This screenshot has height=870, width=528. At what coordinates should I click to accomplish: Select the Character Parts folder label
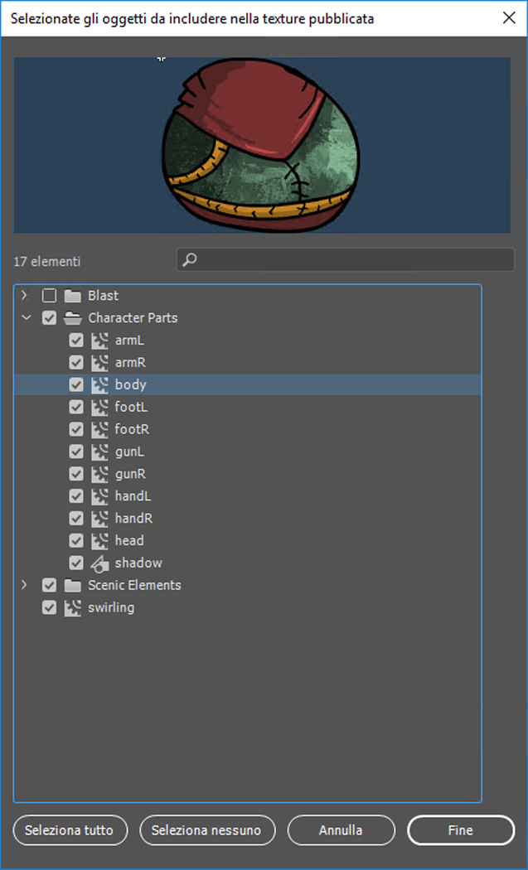(x=133, y=318)
